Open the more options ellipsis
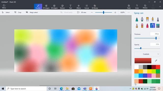 [x=129, y=12]
